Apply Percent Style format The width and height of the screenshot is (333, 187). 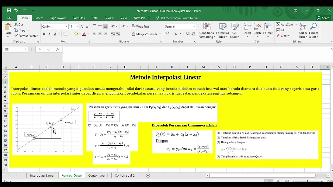pos(175,34)
